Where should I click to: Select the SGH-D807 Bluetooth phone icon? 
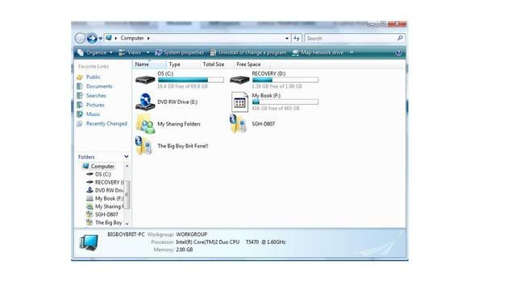(239, 123)
